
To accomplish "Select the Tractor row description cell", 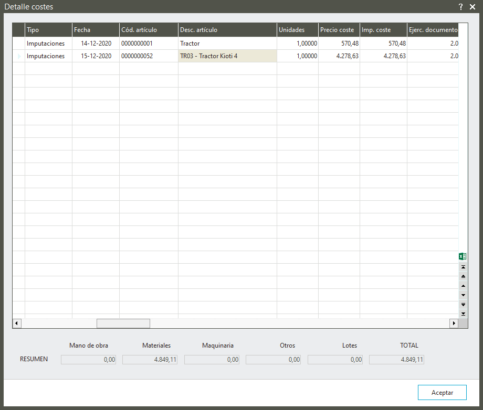I will [227, 44].
